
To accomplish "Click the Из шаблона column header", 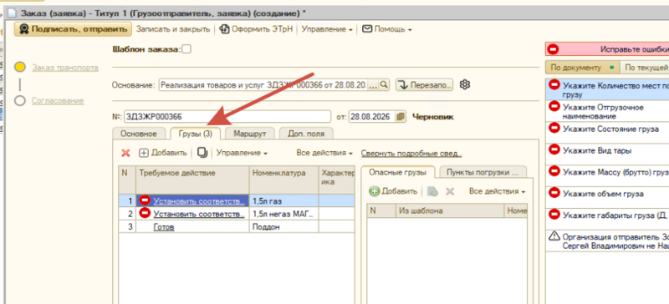I will click(449, 210).
